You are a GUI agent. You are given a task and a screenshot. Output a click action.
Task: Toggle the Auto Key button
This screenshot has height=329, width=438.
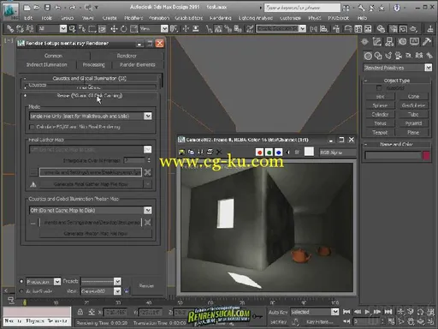278,312
